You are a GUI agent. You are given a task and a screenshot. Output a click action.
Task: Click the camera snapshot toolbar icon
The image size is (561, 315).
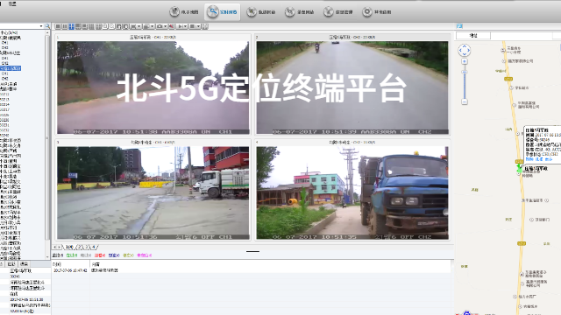click(160, 26)
